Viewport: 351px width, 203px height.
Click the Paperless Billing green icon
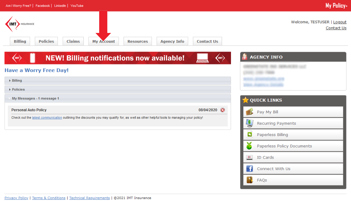(249, 135)
